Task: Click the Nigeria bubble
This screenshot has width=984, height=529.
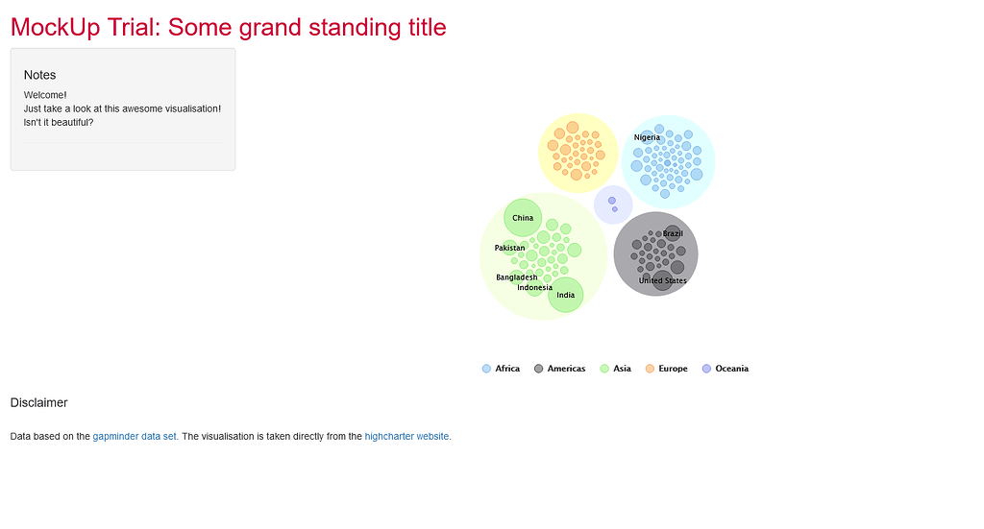Action: [647, 137]
